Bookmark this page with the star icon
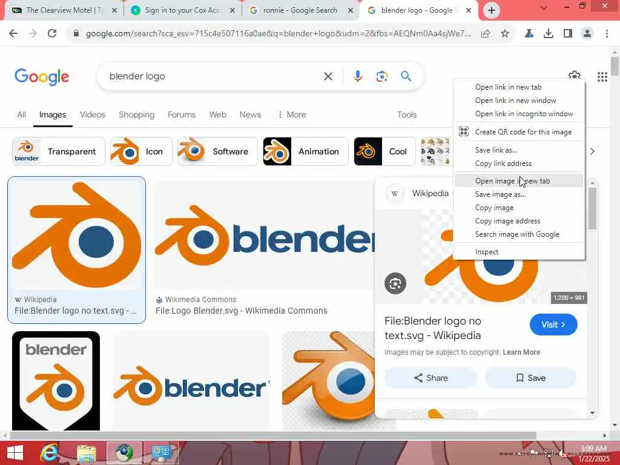This screenshot has width=620, height=465. click(505, 34)
